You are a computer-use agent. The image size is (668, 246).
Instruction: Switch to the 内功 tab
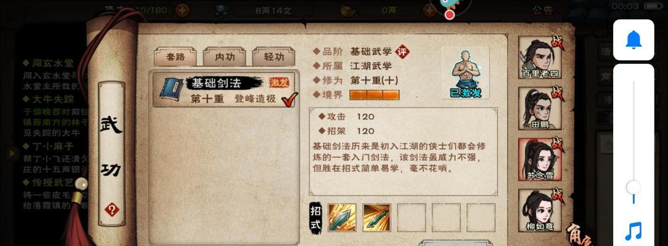(225, 57)
